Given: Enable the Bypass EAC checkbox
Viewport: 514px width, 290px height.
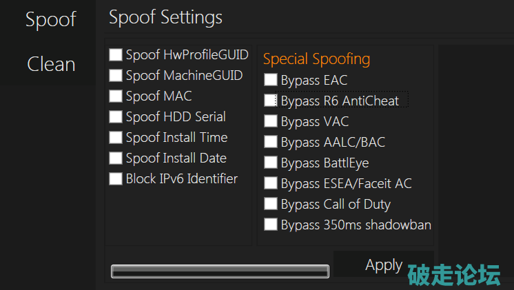Looking at the screenshot, I should click(x=271, y=81).
